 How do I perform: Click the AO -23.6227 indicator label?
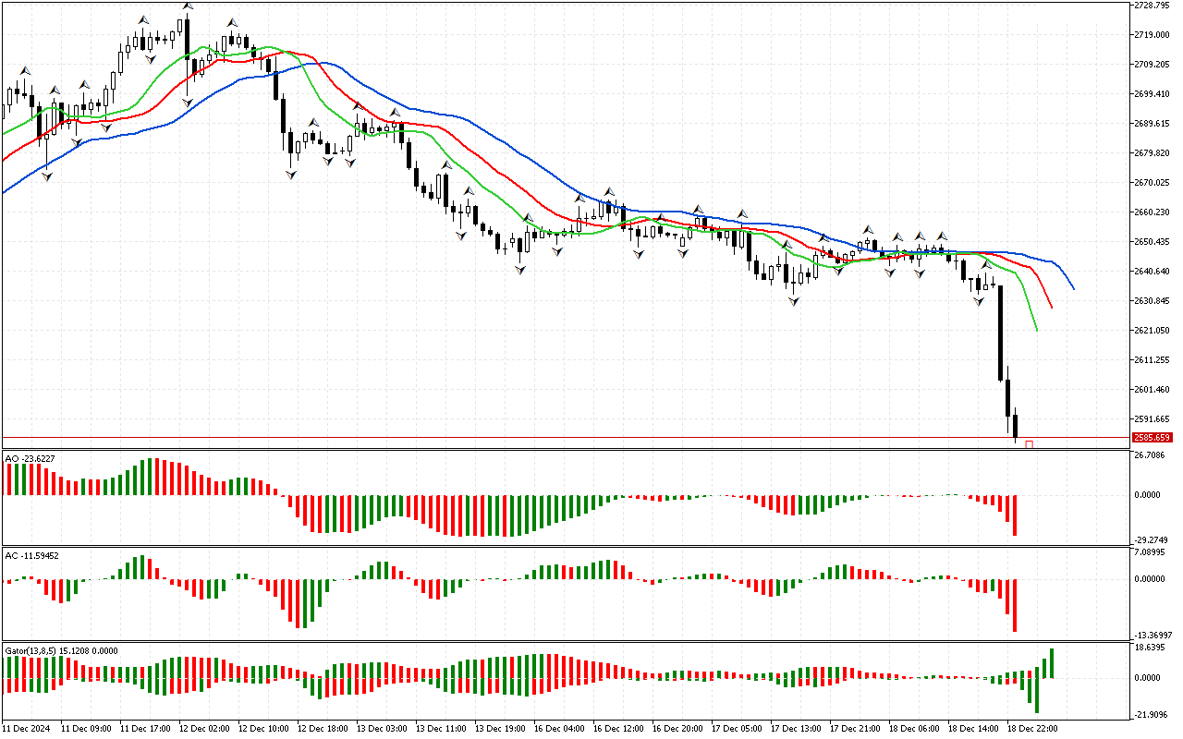pyautogui.click(x=30, y=457)
